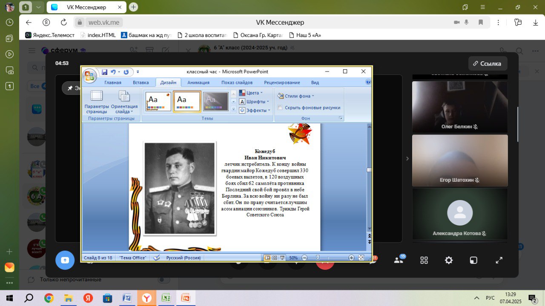
Task: Open the Яндекс.Телемост bookmark
Action: [x=50, y=35]
